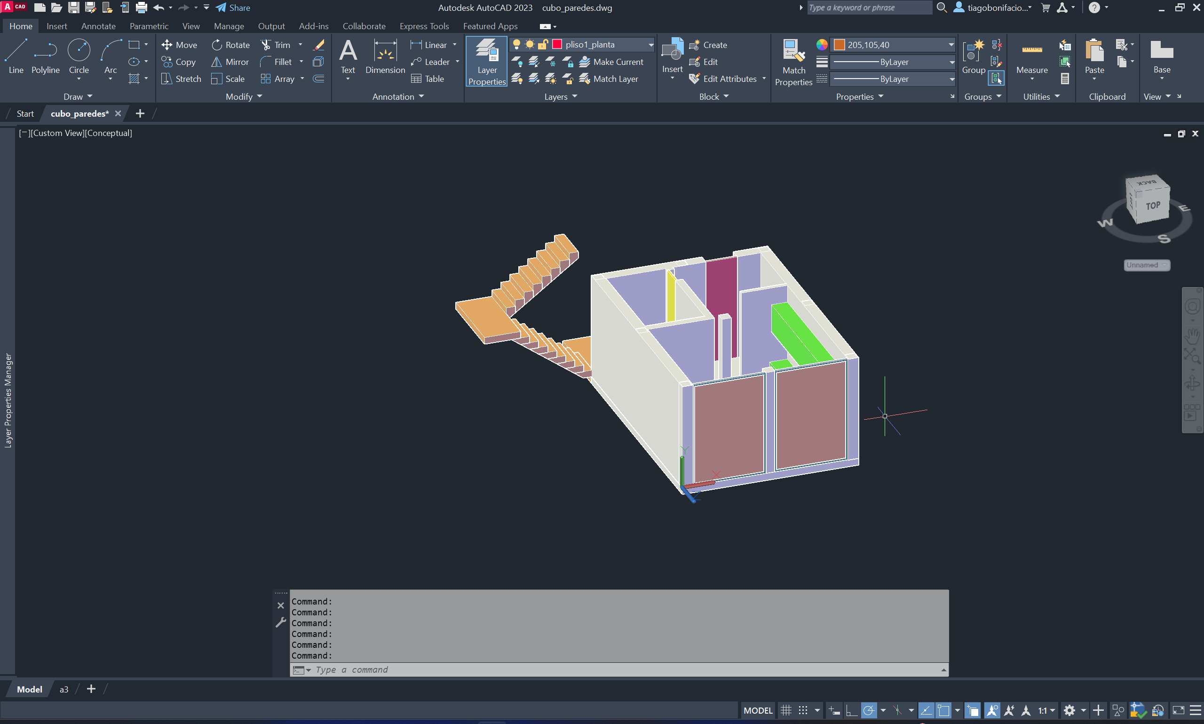Viewport: 1204px width, 724px height.
Task: Toggle polar tracking in status bar
Action: [x=869, y=710]
